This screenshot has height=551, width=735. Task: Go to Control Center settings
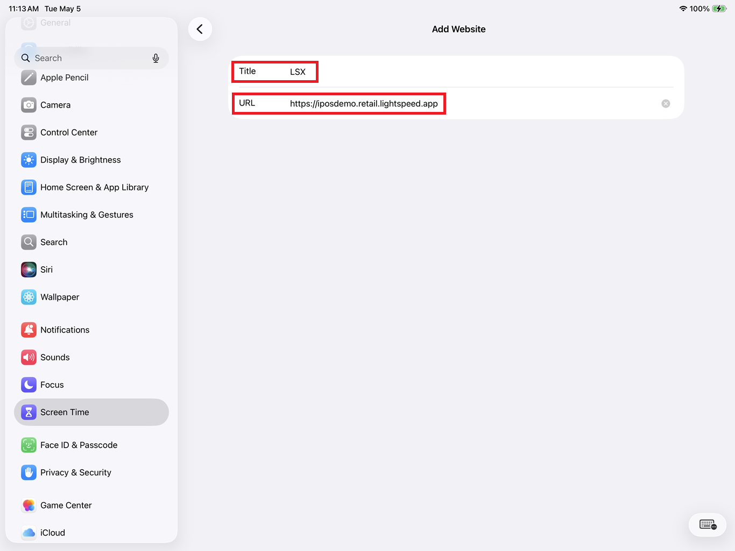[x=91, y=132]
